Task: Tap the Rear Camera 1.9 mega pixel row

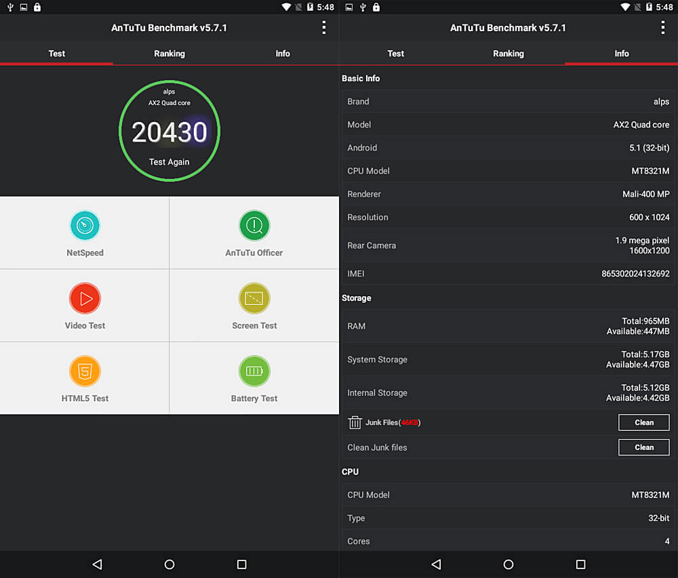Action: [509, 245]
